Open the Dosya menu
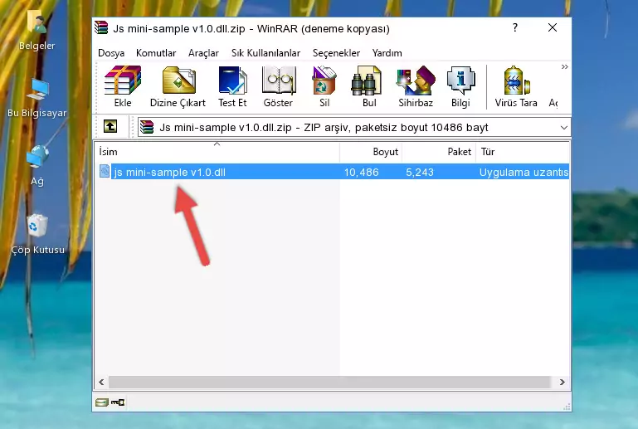 point(111,53)
